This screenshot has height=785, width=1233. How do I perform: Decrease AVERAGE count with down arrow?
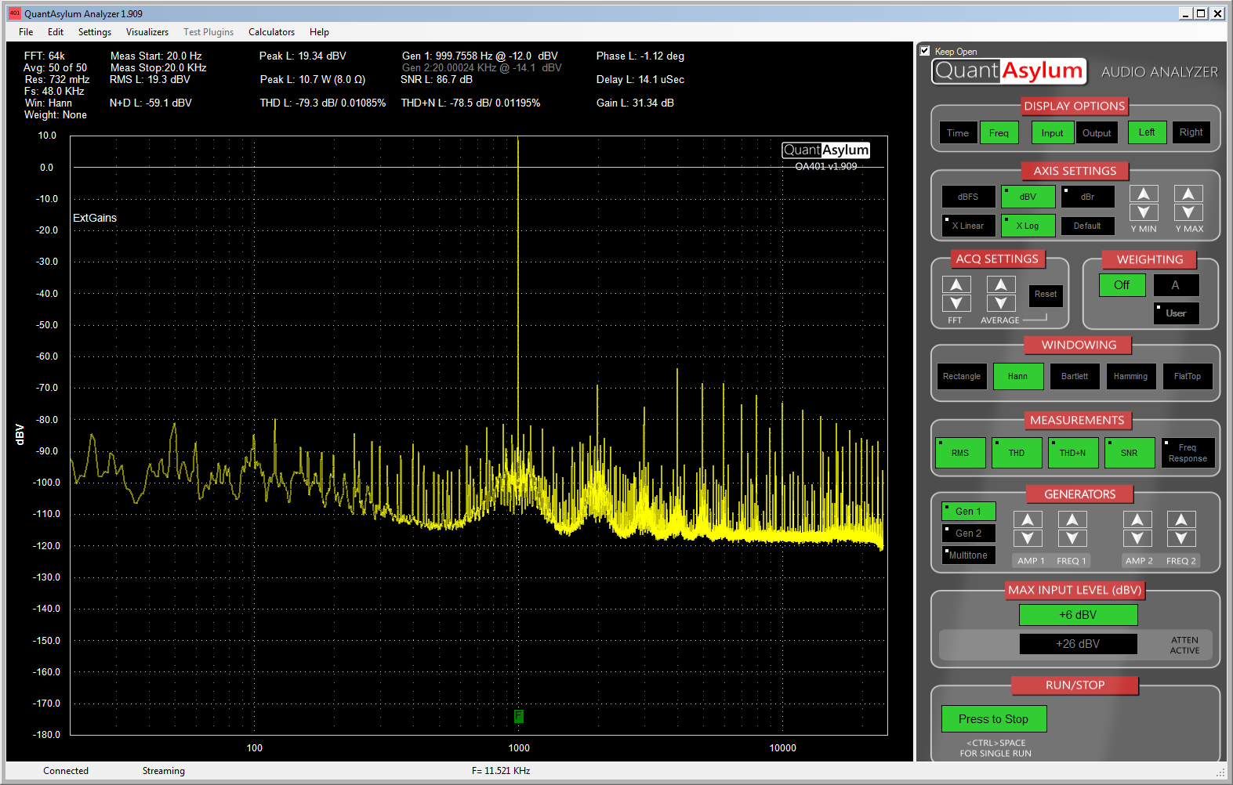(x=1001, y=303)
